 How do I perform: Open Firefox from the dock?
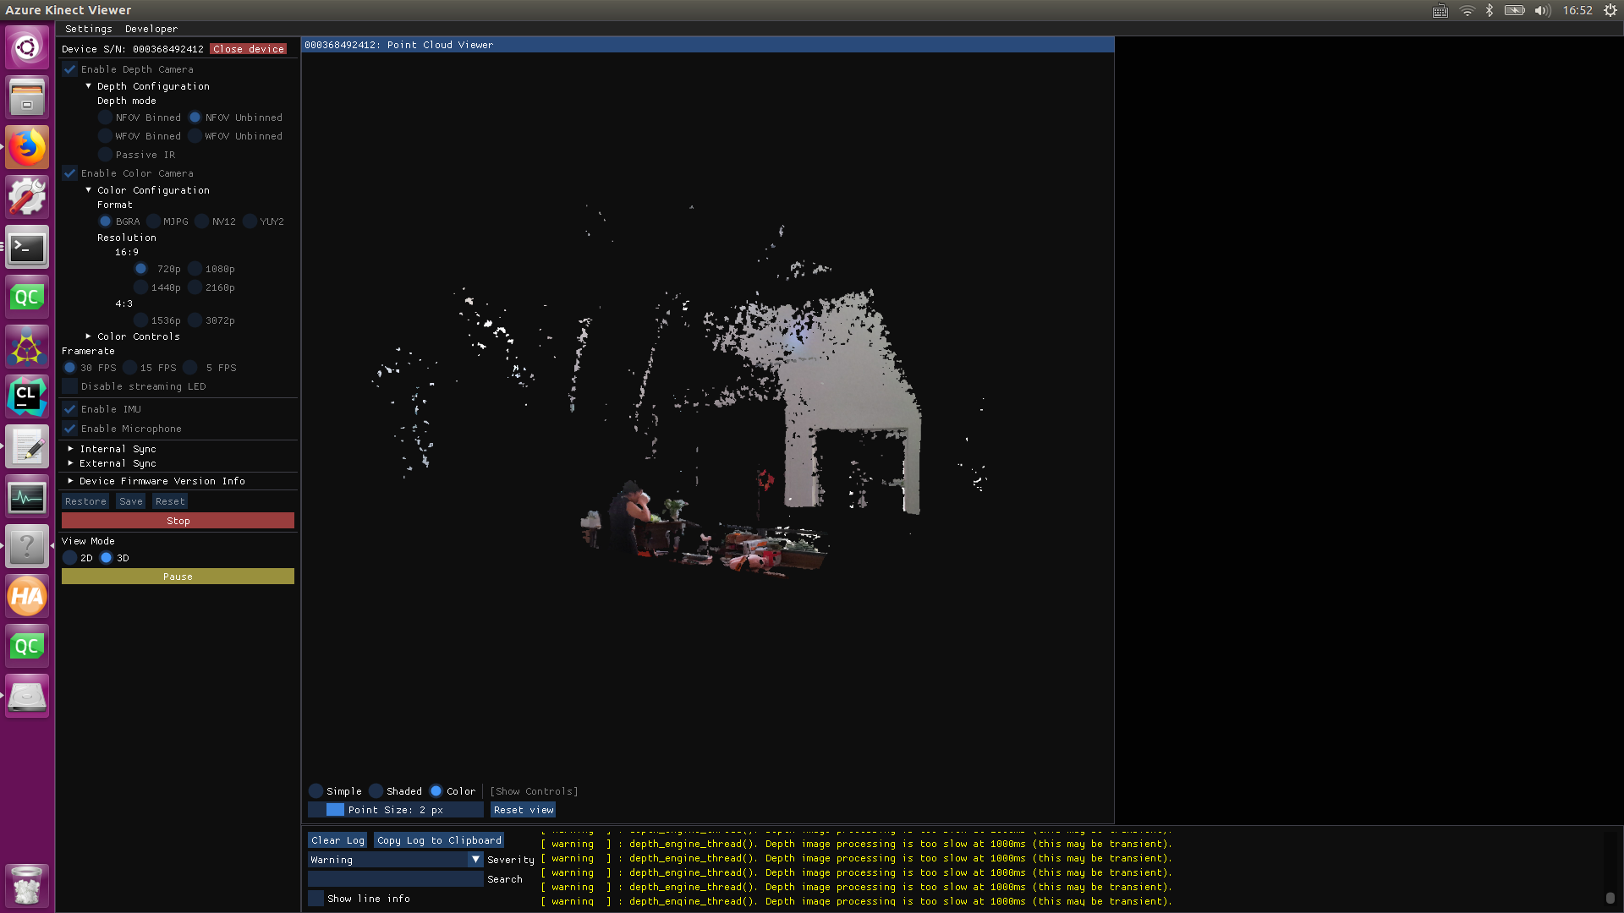coord(27,148)
